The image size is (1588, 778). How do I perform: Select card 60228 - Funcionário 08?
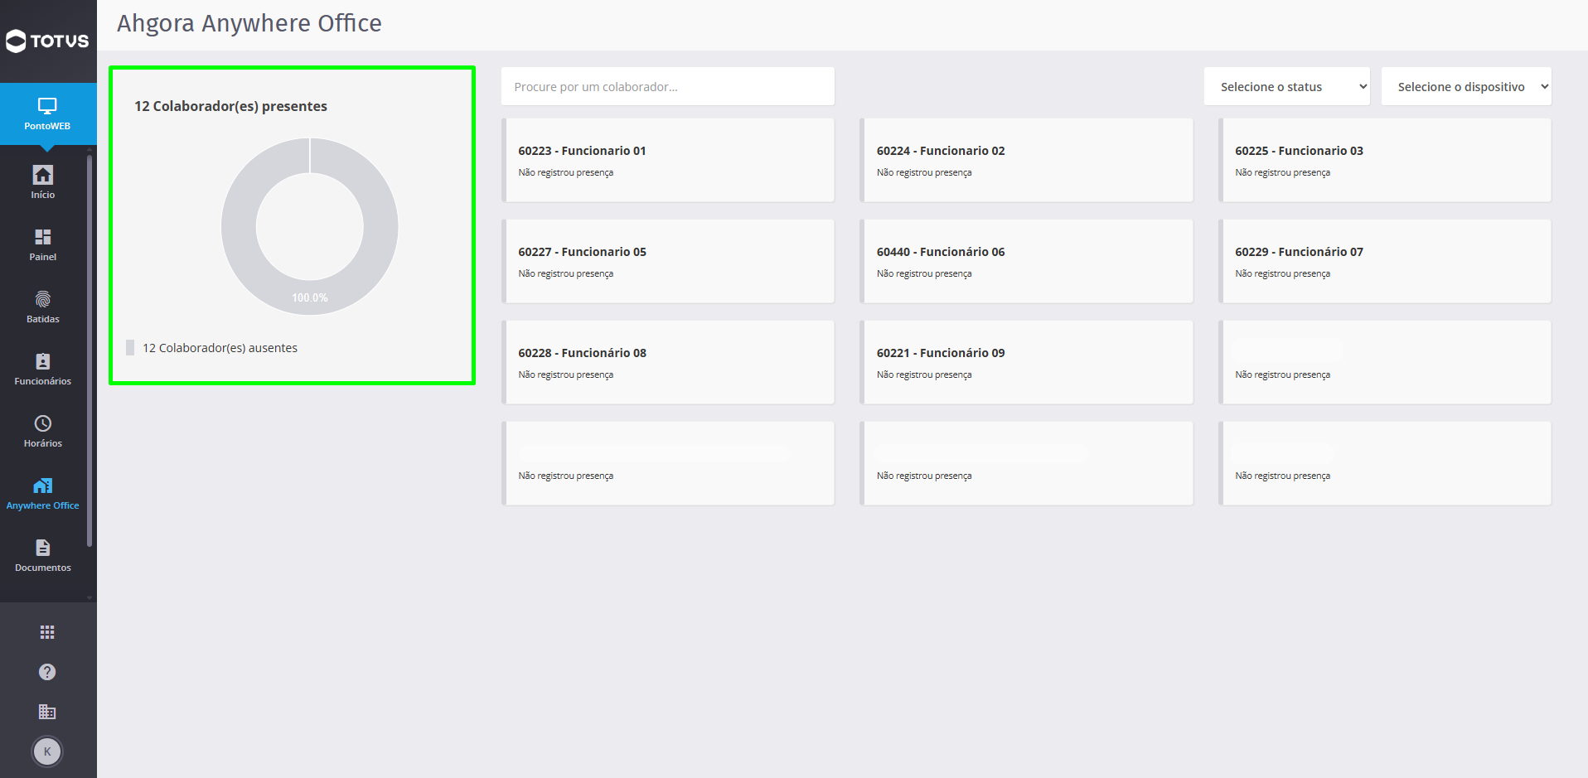coord(668,362)
